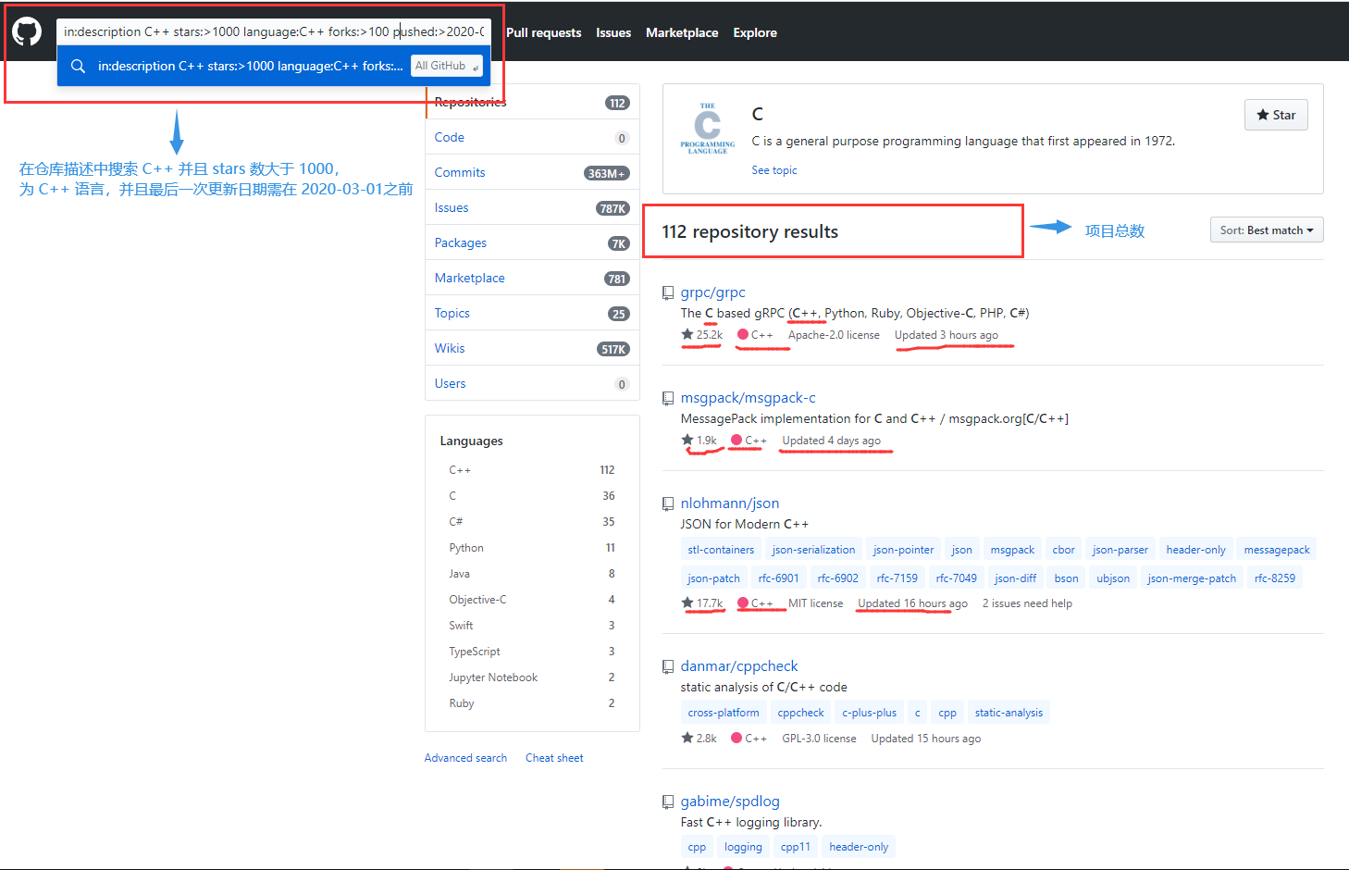Click the magnifier icon in search suggestion
The image size is (1349, 870).
point(78,66)
